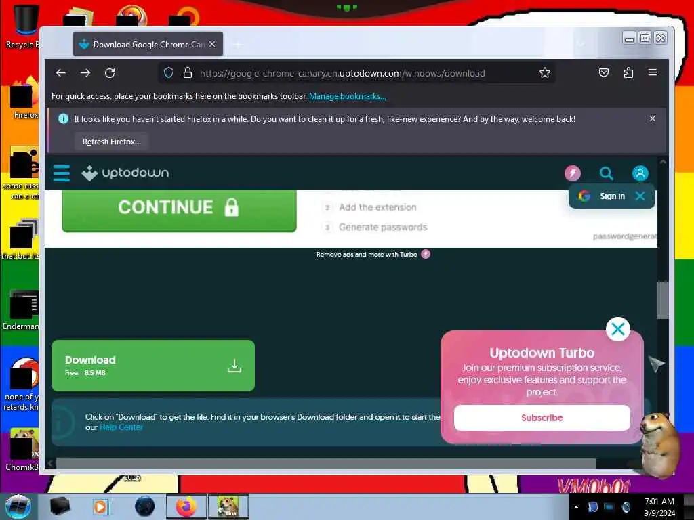
Task: Open the Firefox extensions puzzle icon
Action: [628, 72]
